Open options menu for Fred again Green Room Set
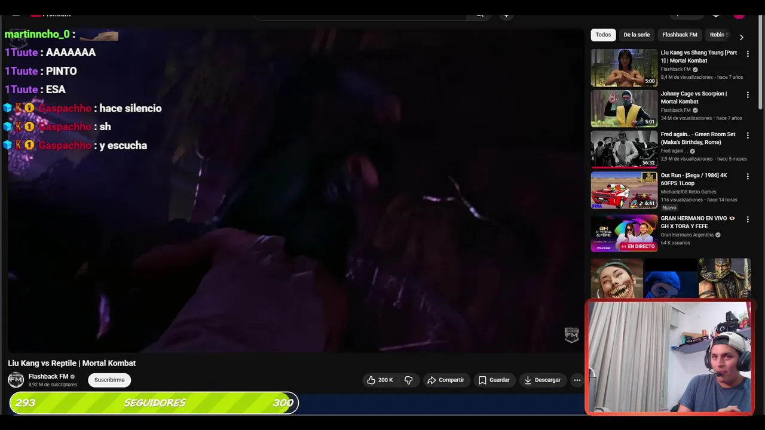765x430 pixels. pyautogui.click(x=747, y=136)
